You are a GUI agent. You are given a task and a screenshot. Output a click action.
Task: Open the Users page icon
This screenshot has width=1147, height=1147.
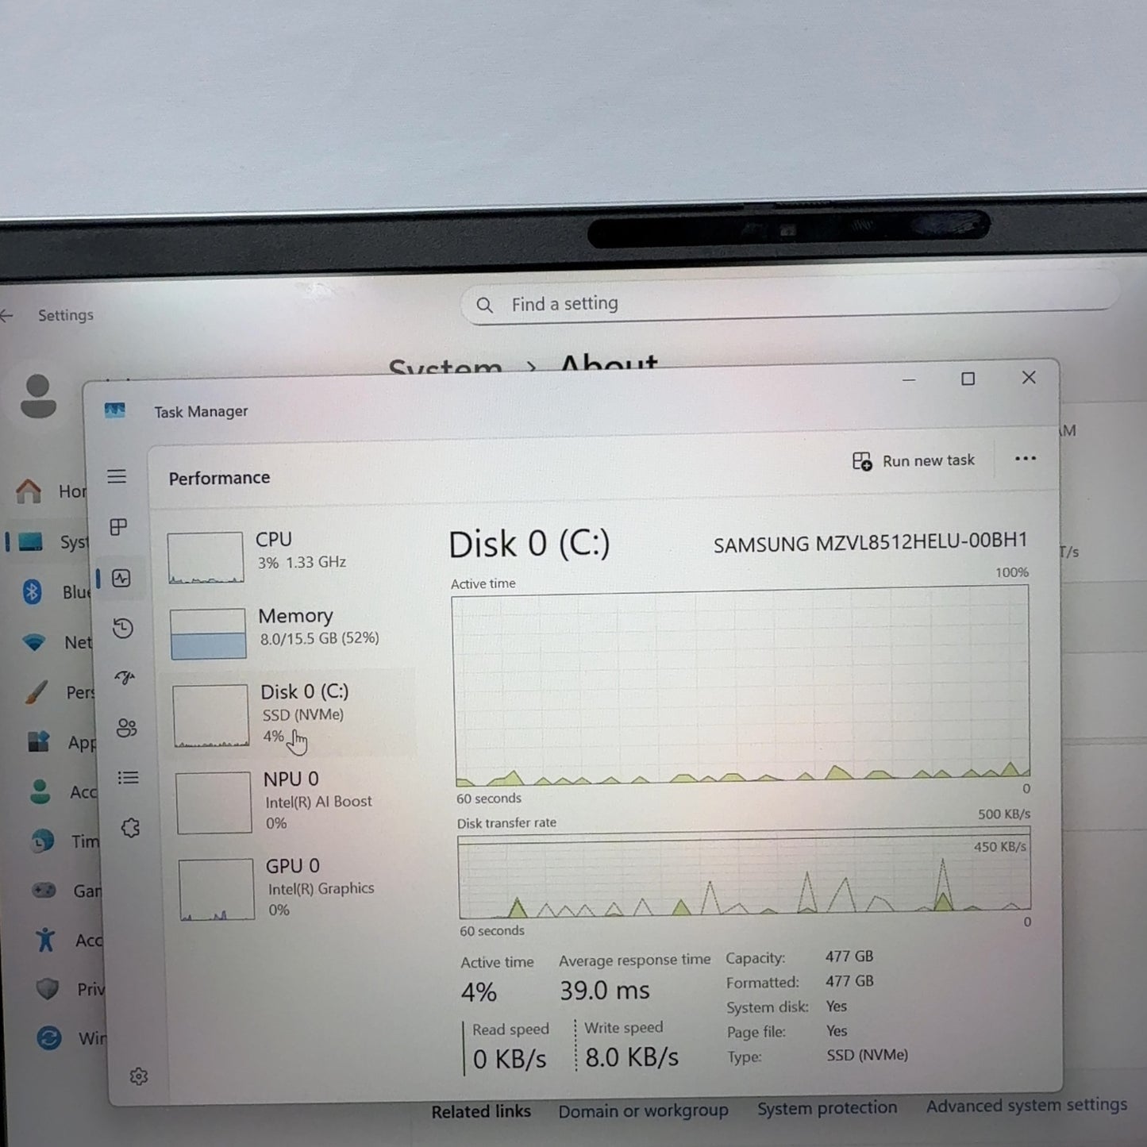click(126, 728)
